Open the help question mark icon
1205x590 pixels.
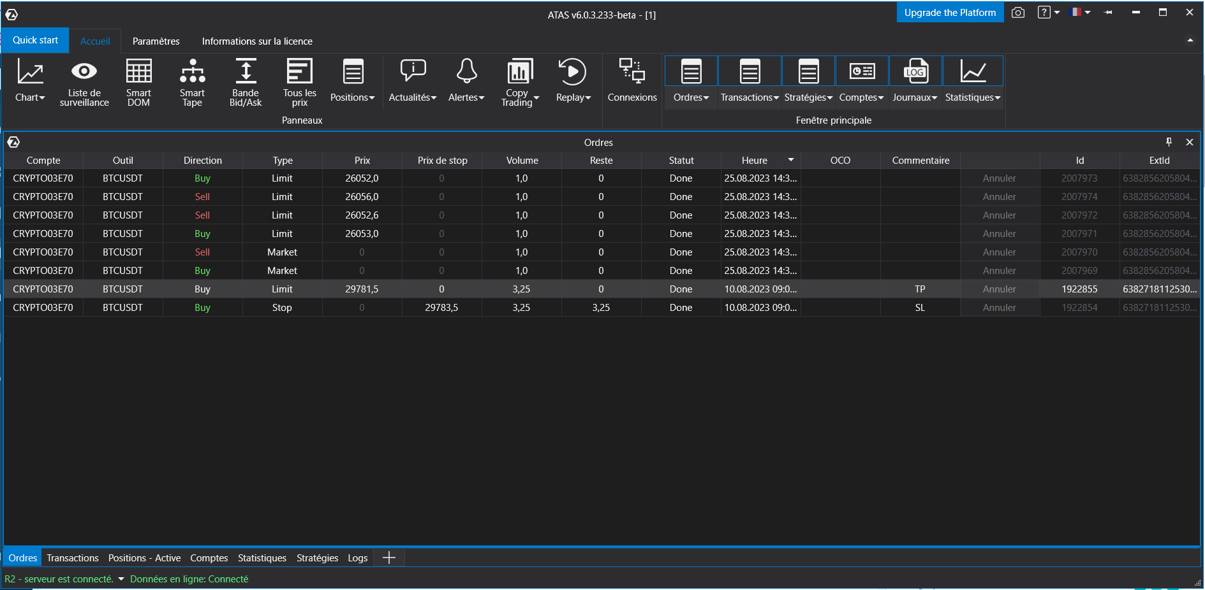pos(1044,12)
